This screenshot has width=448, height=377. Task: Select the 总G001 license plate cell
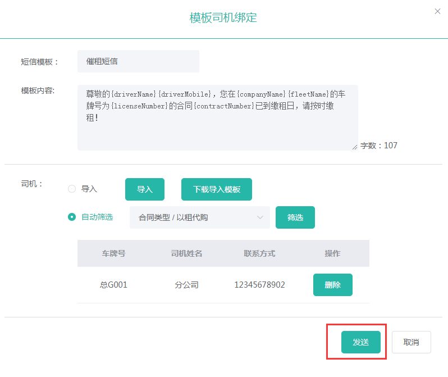pos(113,285)
